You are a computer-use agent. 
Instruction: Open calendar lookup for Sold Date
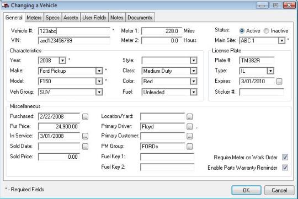tap(85, 147)
